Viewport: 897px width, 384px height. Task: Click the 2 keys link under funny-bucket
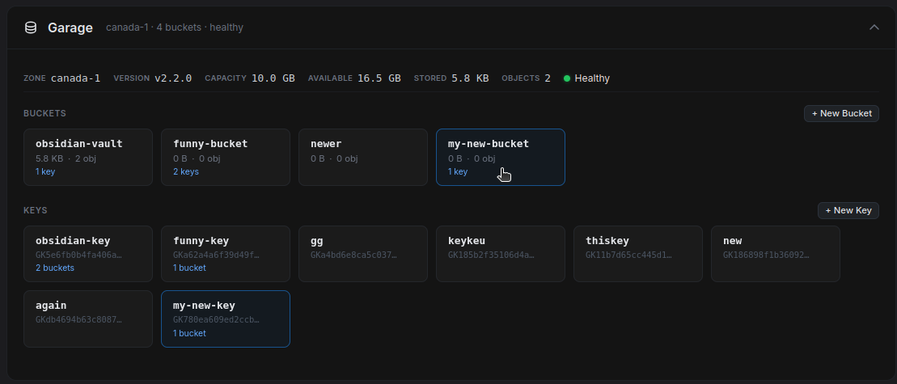pos(186,171)
